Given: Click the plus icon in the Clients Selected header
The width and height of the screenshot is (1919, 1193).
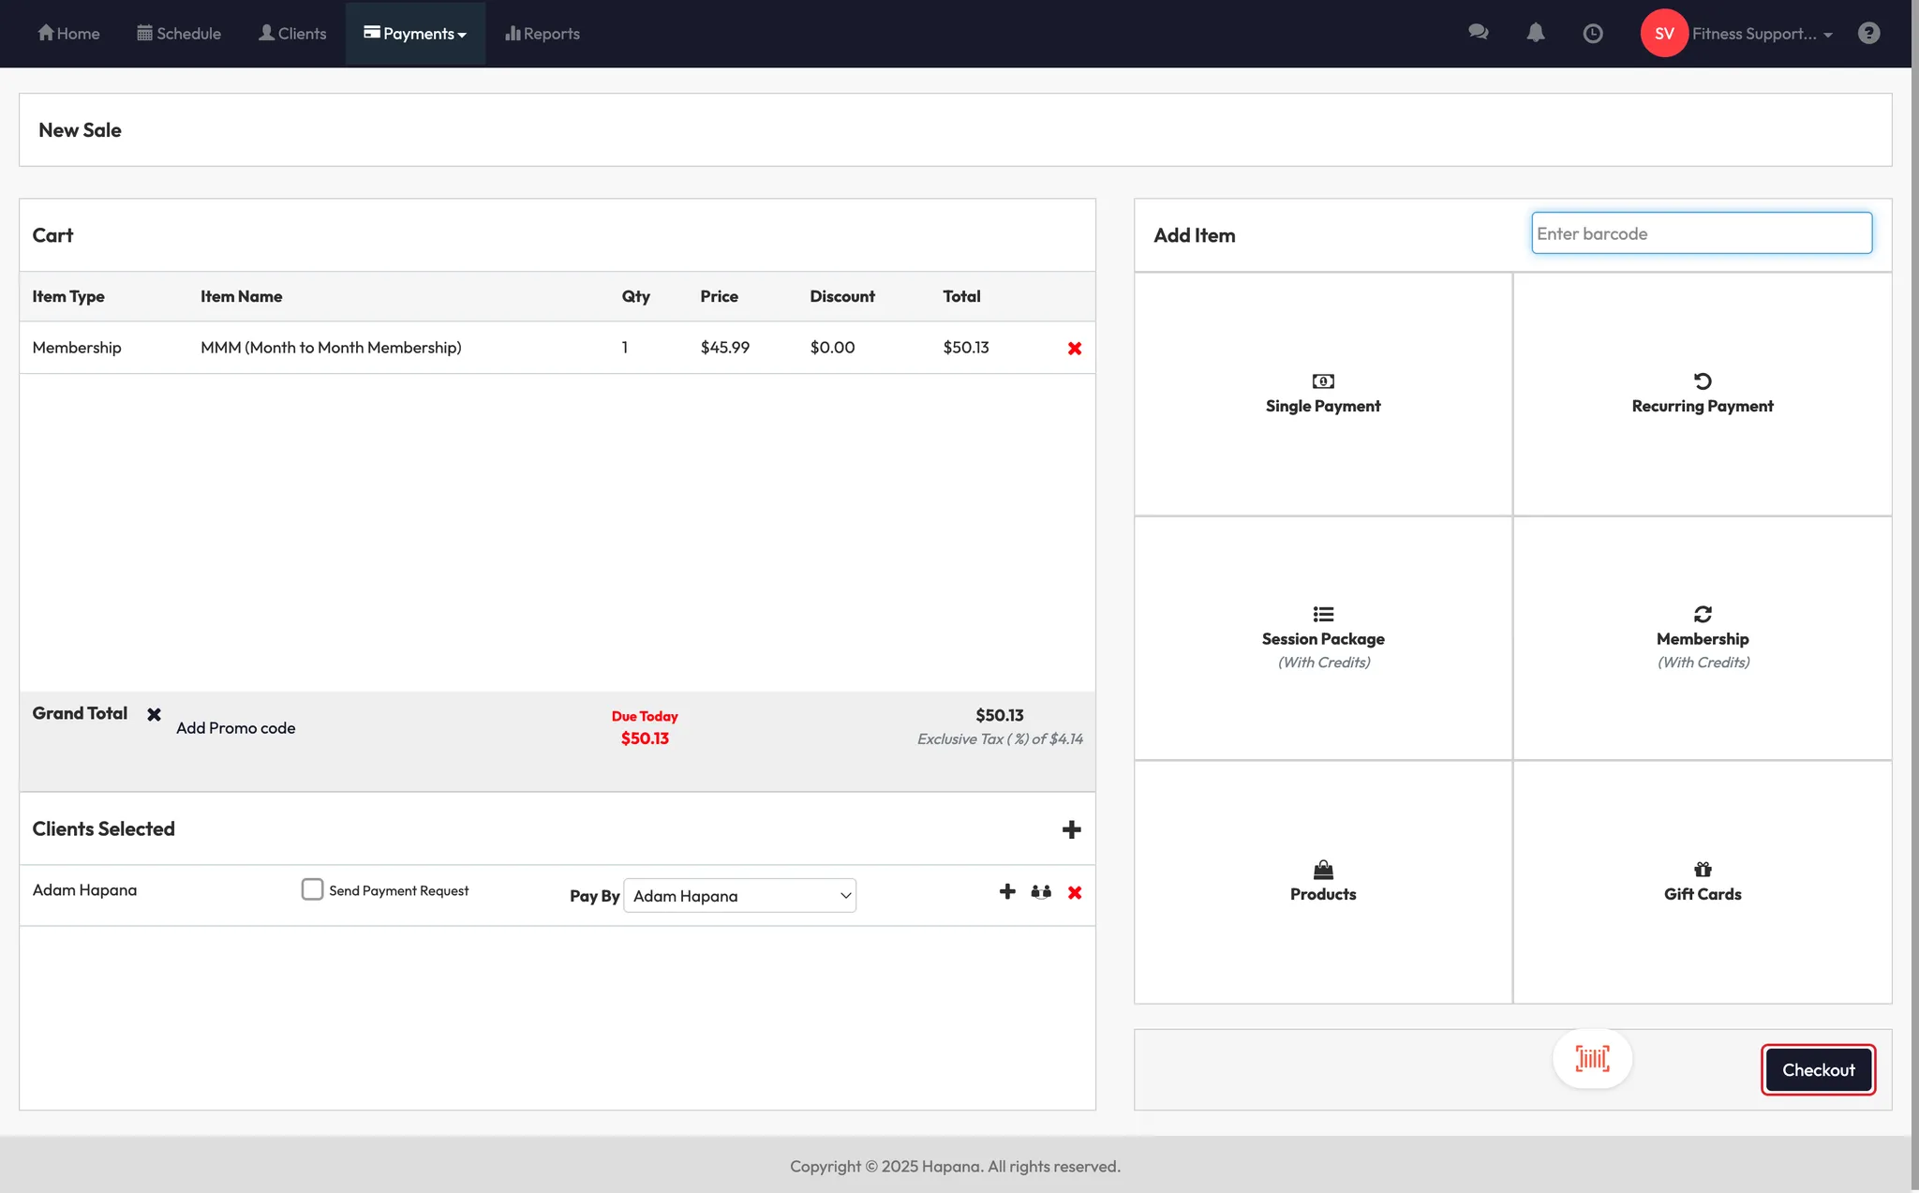Looking at the screenshot, I should 1071,829.
